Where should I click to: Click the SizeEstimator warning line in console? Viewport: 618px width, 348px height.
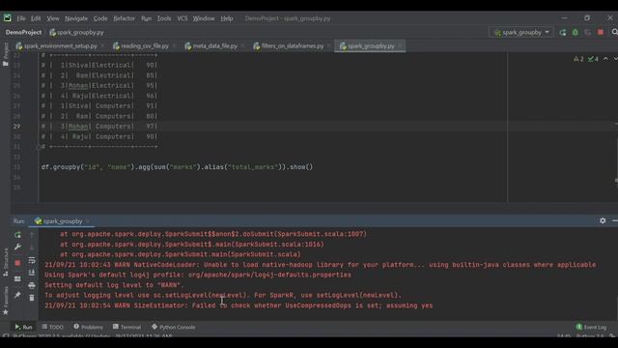[x=239, y=305]
